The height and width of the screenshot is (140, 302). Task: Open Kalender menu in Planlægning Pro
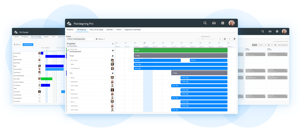[110, 30]
